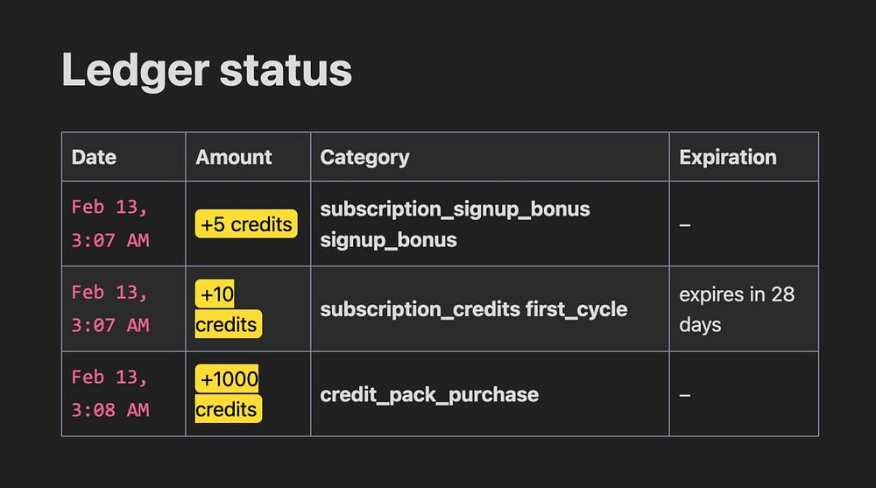Click expiration dash in credit_pack_purchase row

click(685, 395)
